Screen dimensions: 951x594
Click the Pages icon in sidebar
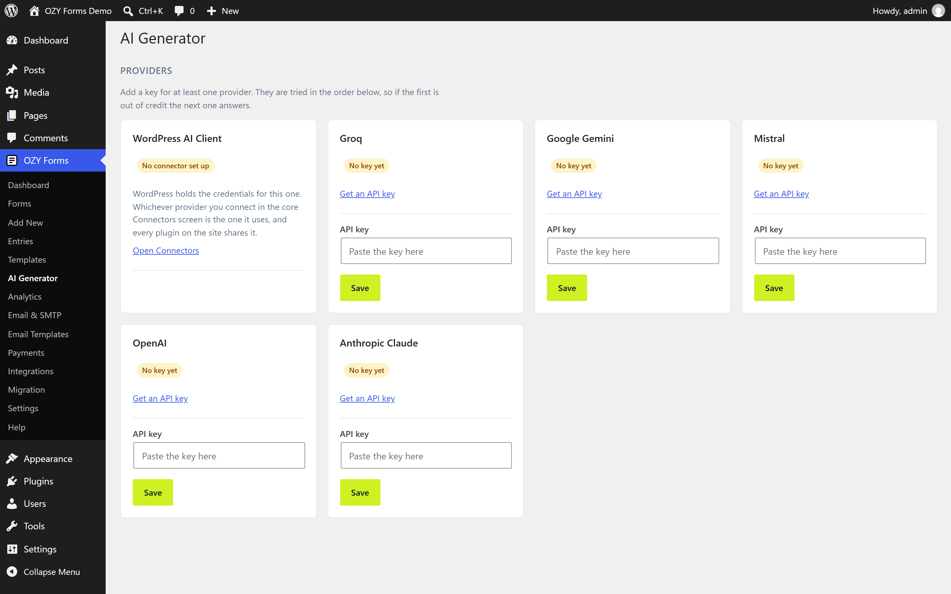click(12, 115)
